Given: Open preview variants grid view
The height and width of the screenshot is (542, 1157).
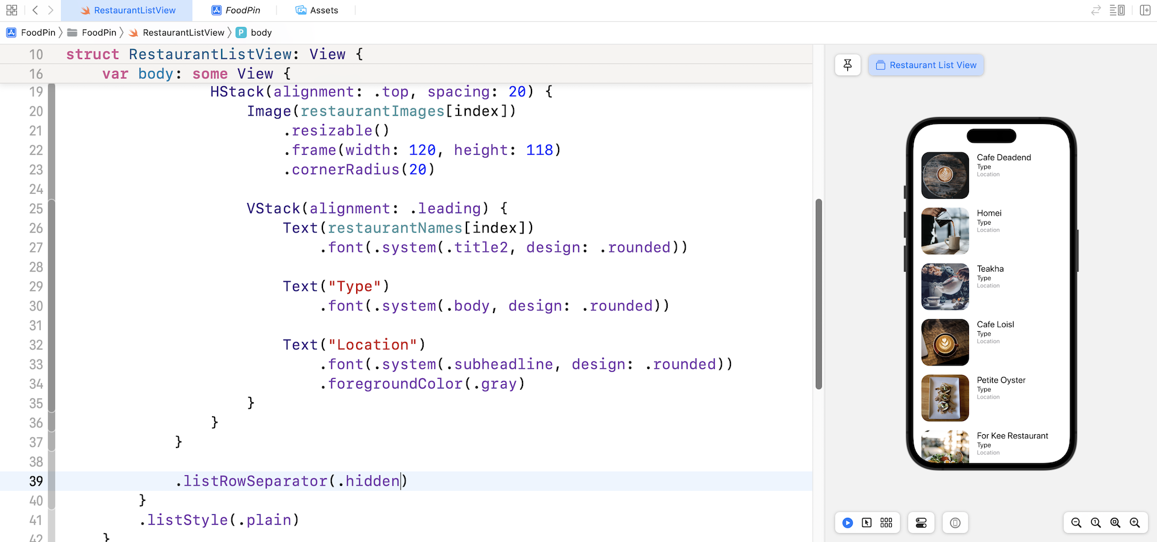Looking at the screenshot, I should tap(886, 523).
